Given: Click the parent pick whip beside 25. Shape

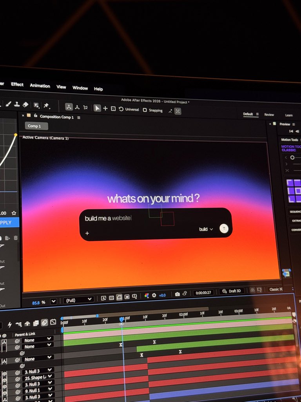Looking at the screenshot, I should tap(17, 379).
